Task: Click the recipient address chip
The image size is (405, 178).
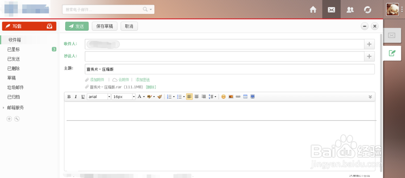Action: coord(103,44)
